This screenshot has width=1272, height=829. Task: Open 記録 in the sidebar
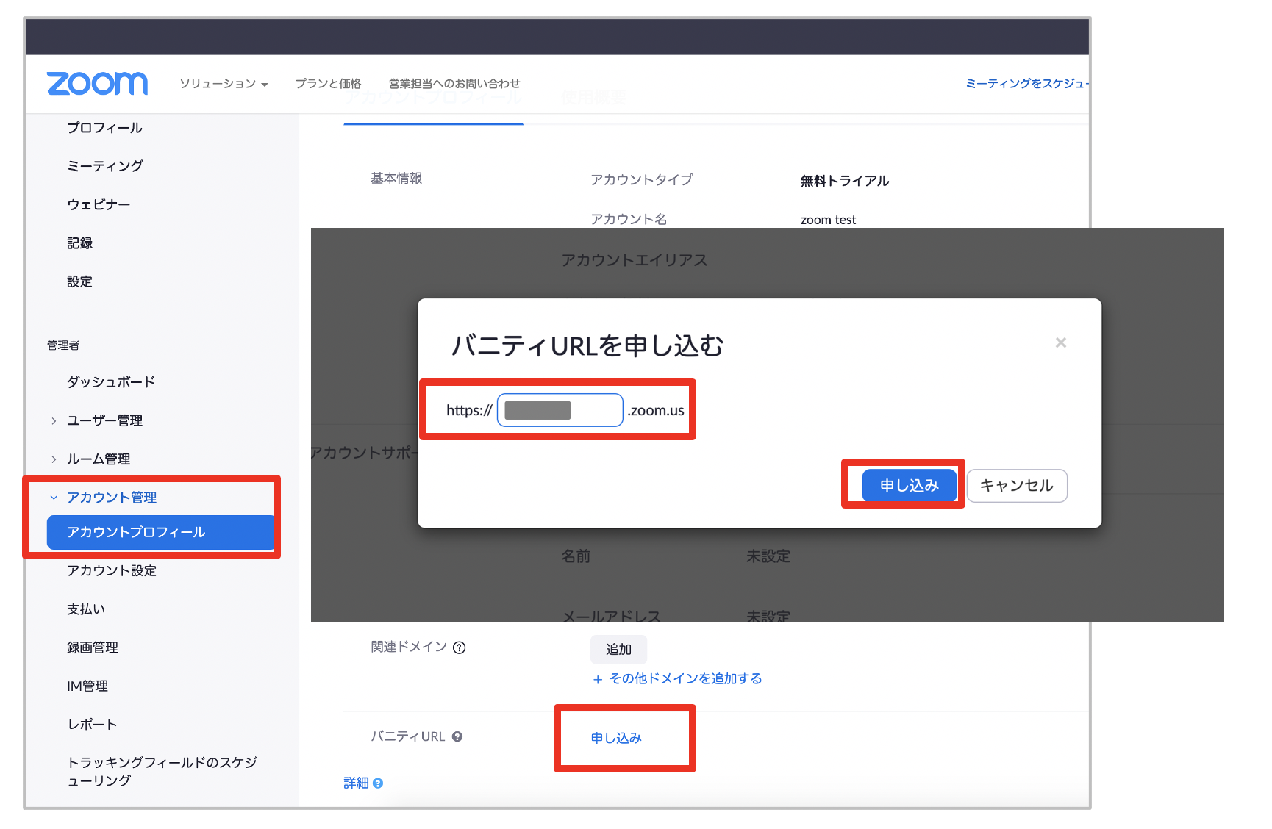click(79, 243)
